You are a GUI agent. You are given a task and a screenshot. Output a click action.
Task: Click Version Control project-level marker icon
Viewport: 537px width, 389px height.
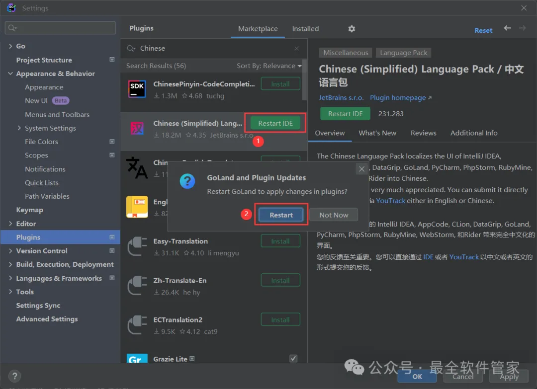pos(112,251)
